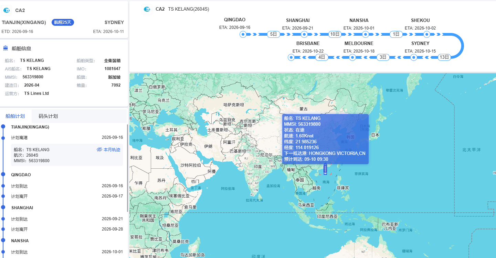Click the 船舶类型 value 全集装箱
This screenshot has width=496, height=258.
coord(112,61)
